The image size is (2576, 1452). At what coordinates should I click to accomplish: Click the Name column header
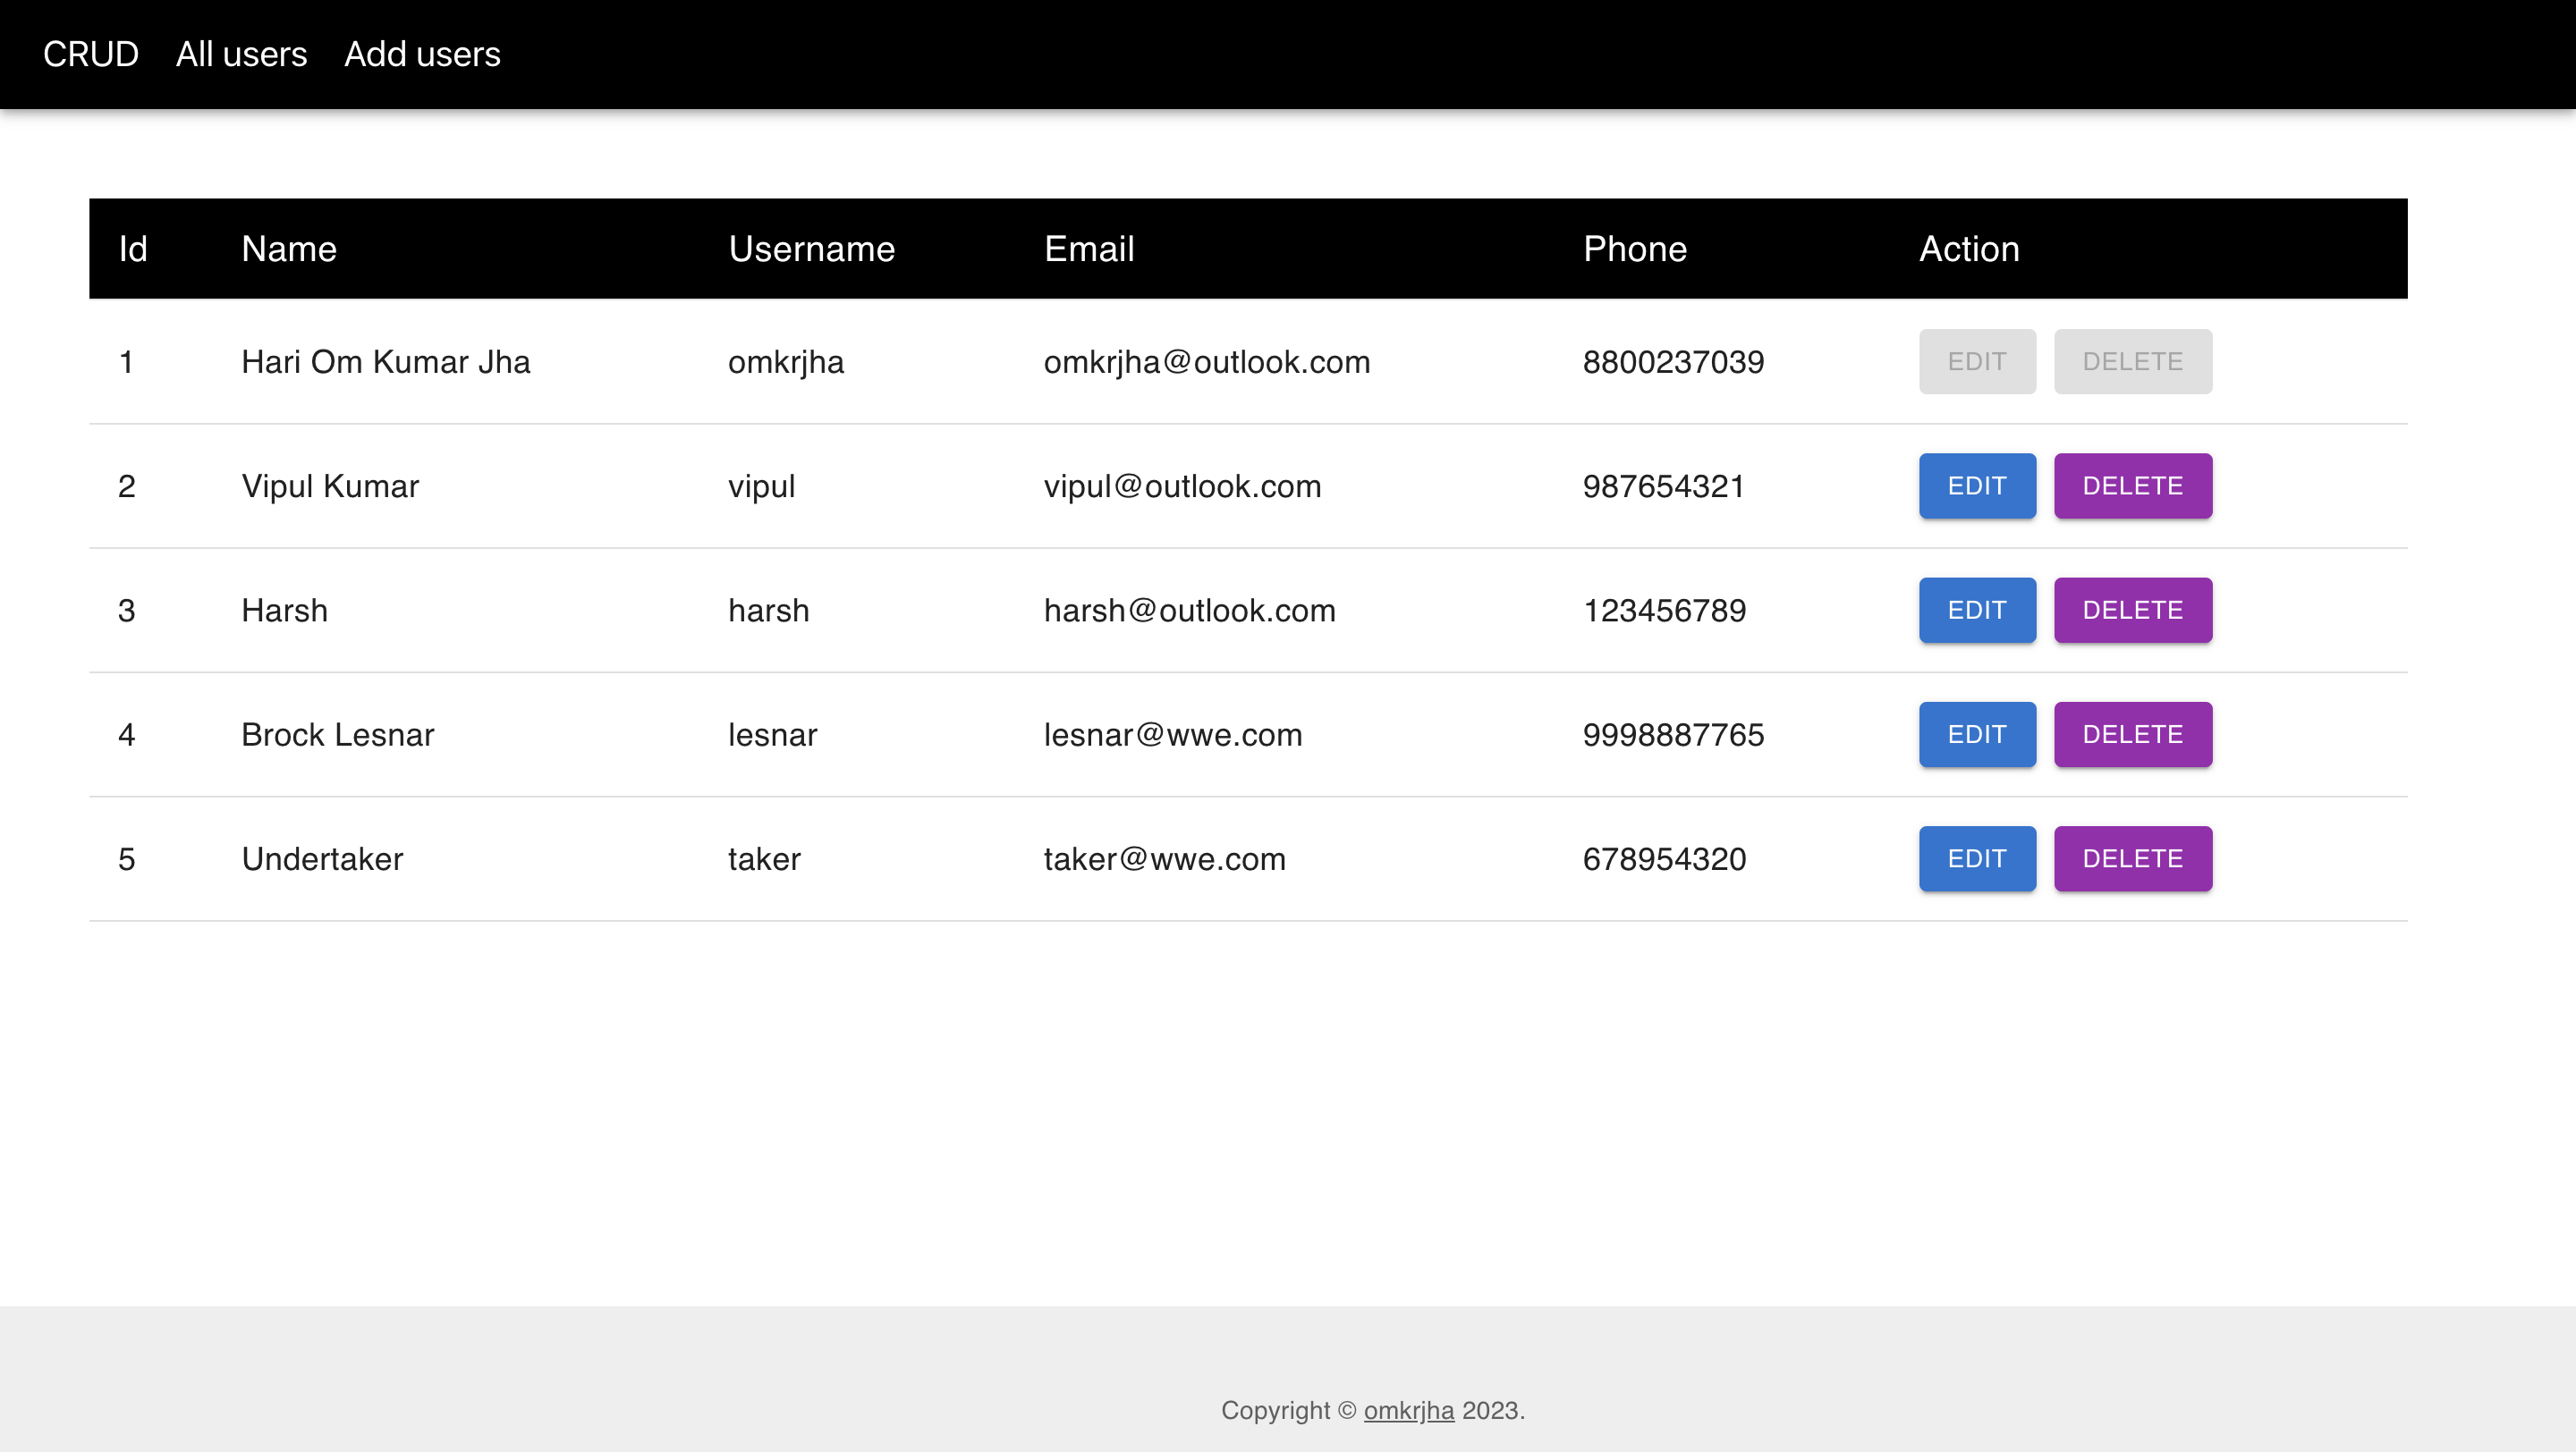(289, 249)
